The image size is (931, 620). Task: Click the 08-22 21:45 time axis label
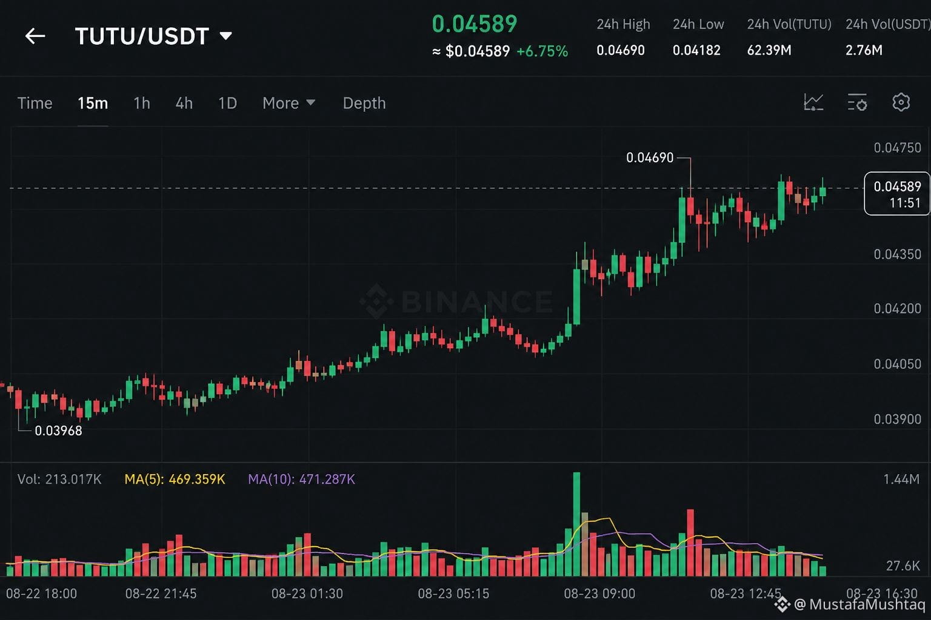[x=161, y=593]
